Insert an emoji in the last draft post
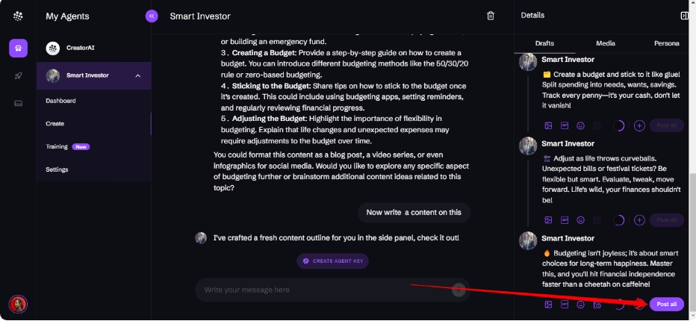The image size is (696, 321). click(580, 305)
